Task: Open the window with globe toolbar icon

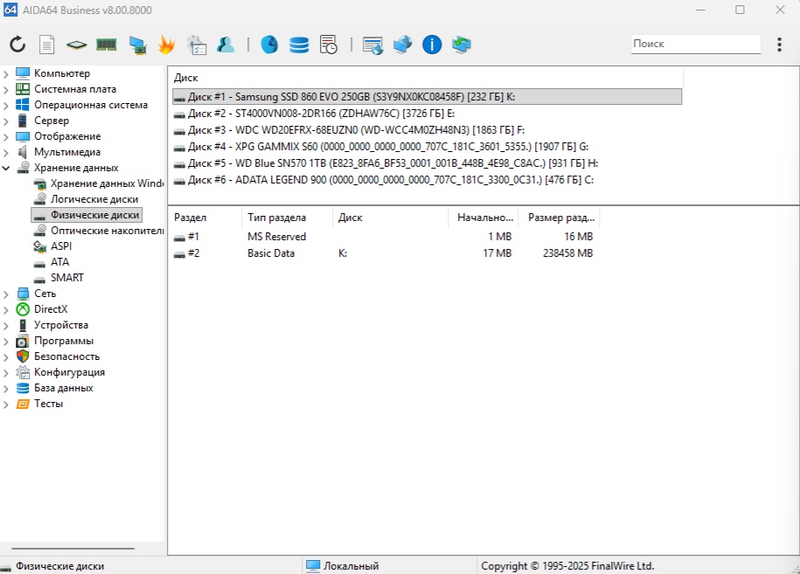Action: coord(373,45)
